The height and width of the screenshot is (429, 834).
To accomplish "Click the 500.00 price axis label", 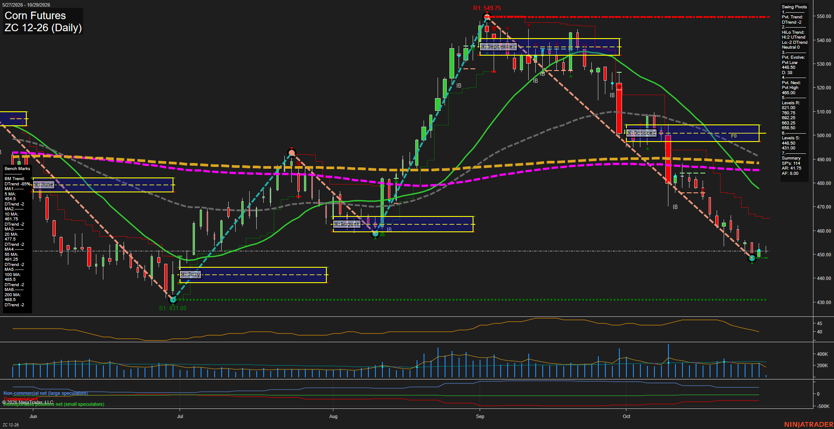I will point(824,136).
